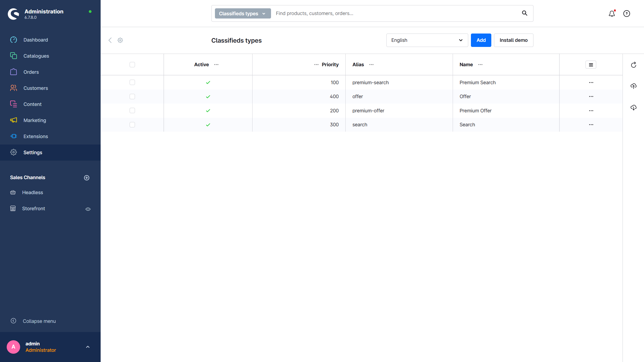Focus the Find products search field
Viewport: 644px width, 362px height.
[x=394, y=13]
